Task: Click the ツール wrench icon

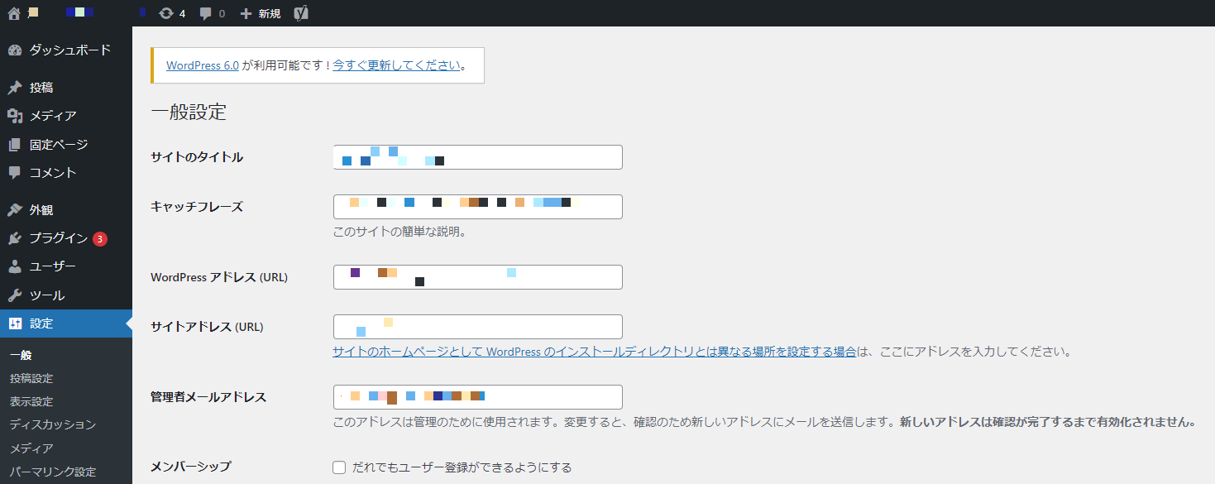Action: point(15,295)
